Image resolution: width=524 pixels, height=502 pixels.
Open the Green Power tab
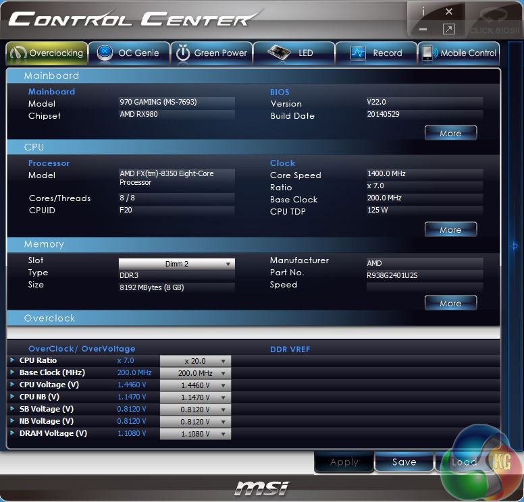[211, 53]
